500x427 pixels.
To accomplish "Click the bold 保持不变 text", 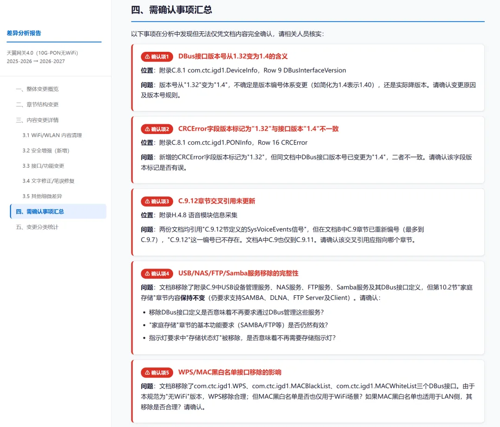I will tap(193, 298).
